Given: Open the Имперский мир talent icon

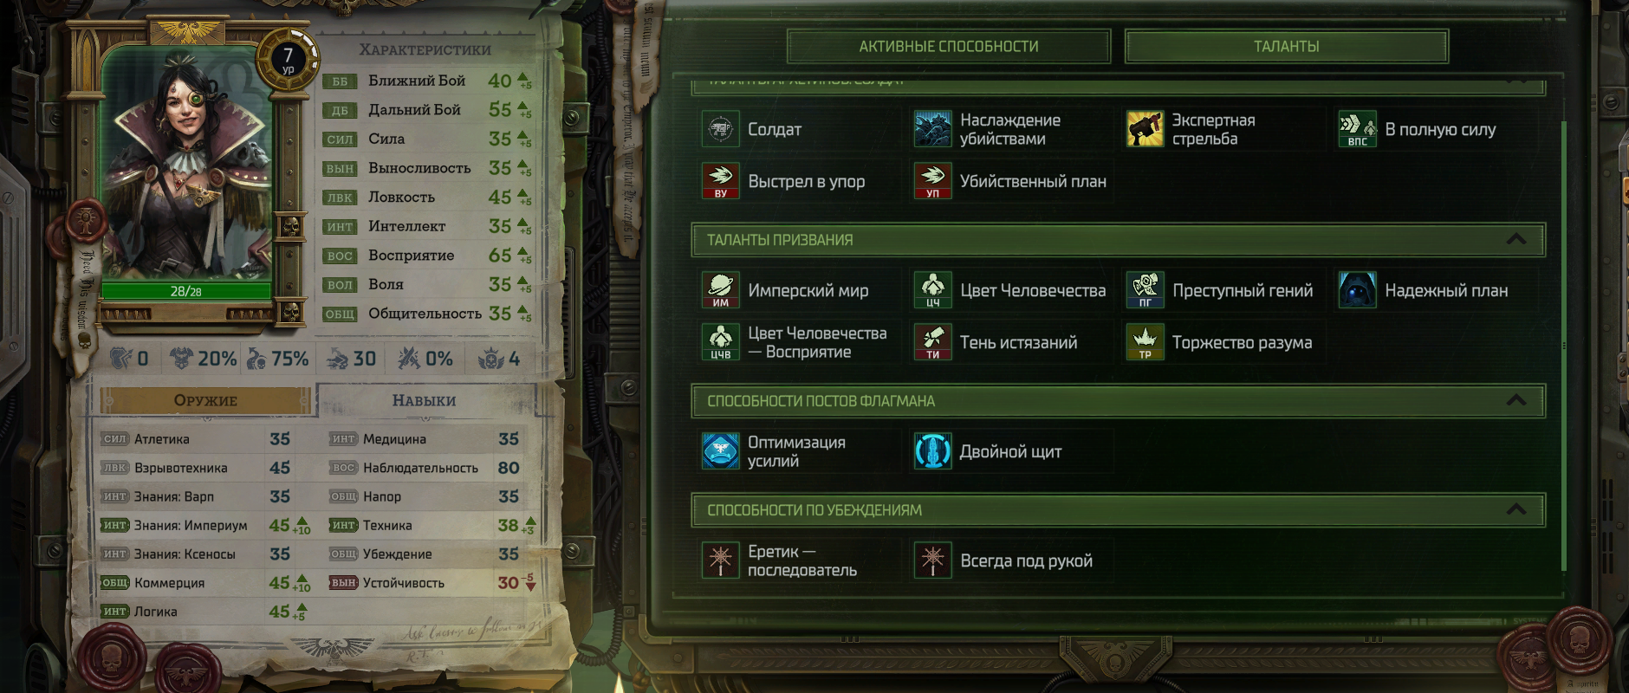Looking at the screenshot, I should click(720, 290).
